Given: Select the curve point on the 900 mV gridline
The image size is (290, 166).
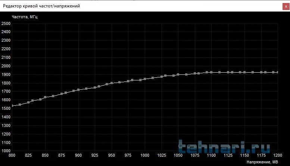Looking at the screenshot, I should [x=78, y=90].
